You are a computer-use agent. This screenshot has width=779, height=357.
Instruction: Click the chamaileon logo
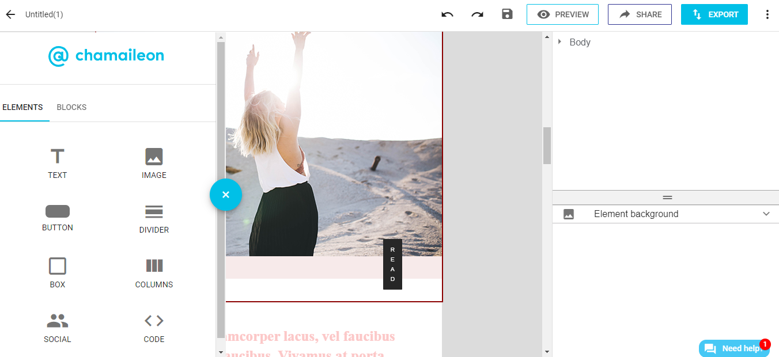(106, 55)
